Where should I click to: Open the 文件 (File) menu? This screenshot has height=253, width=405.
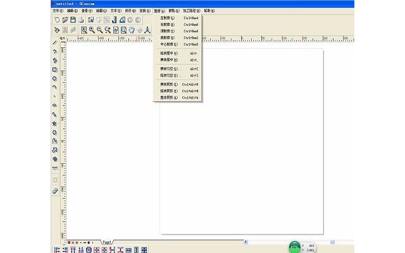pos(58,11)
